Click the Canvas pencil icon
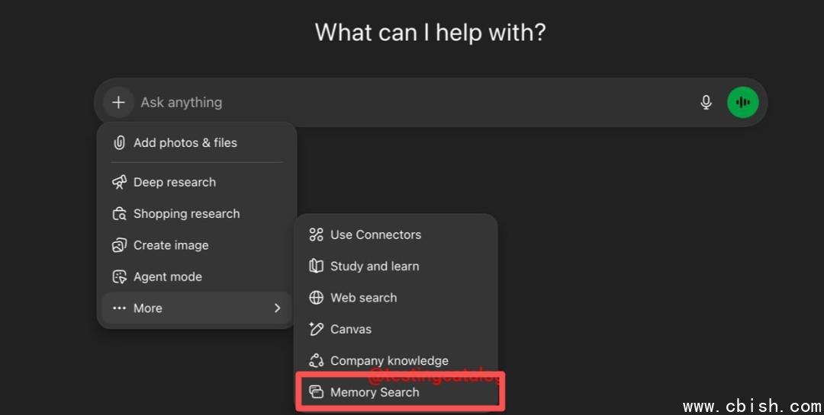The height and width of the screenshot is (415, 824). tap(316, 329)
